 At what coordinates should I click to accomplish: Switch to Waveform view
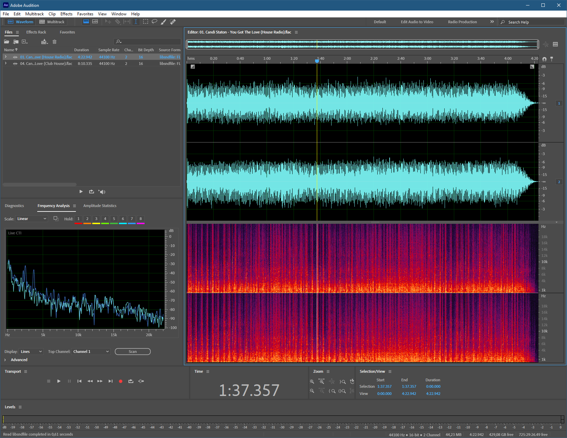coord(21,22)
